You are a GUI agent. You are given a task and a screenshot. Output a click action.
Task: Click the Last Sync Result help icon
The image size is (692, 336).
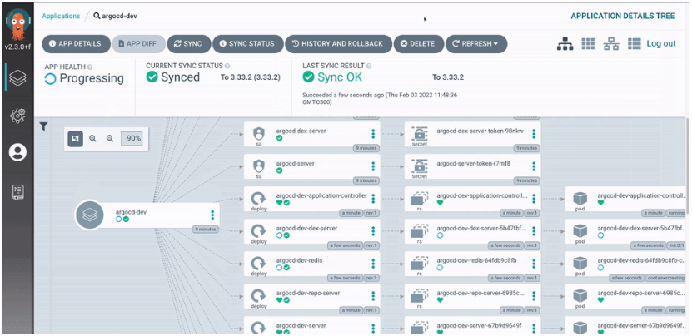point(369,67)
